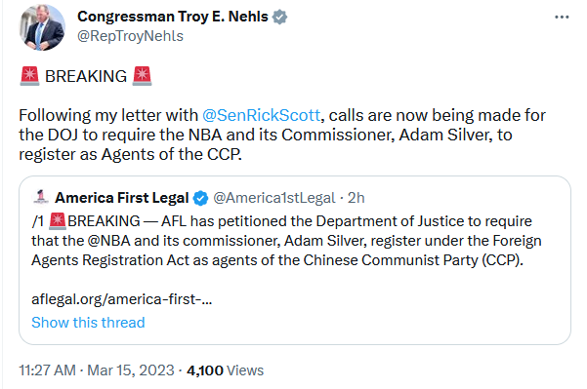
Task: Open the three-dot more options menu
Action: coord(562,18)
